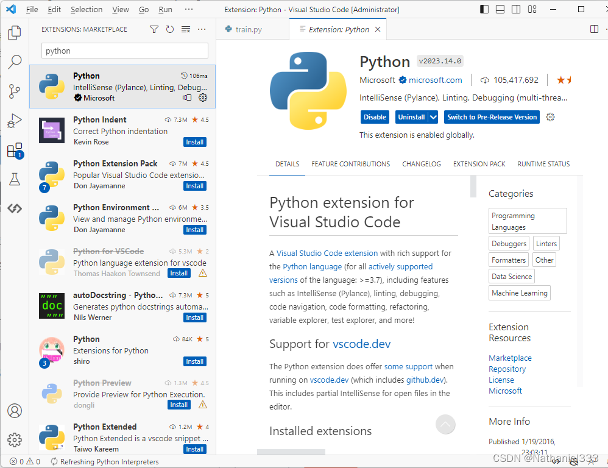This screenshot has height=468, width=608.
Task: Open errors and warnings in status bar
Action: pos(25,461)
